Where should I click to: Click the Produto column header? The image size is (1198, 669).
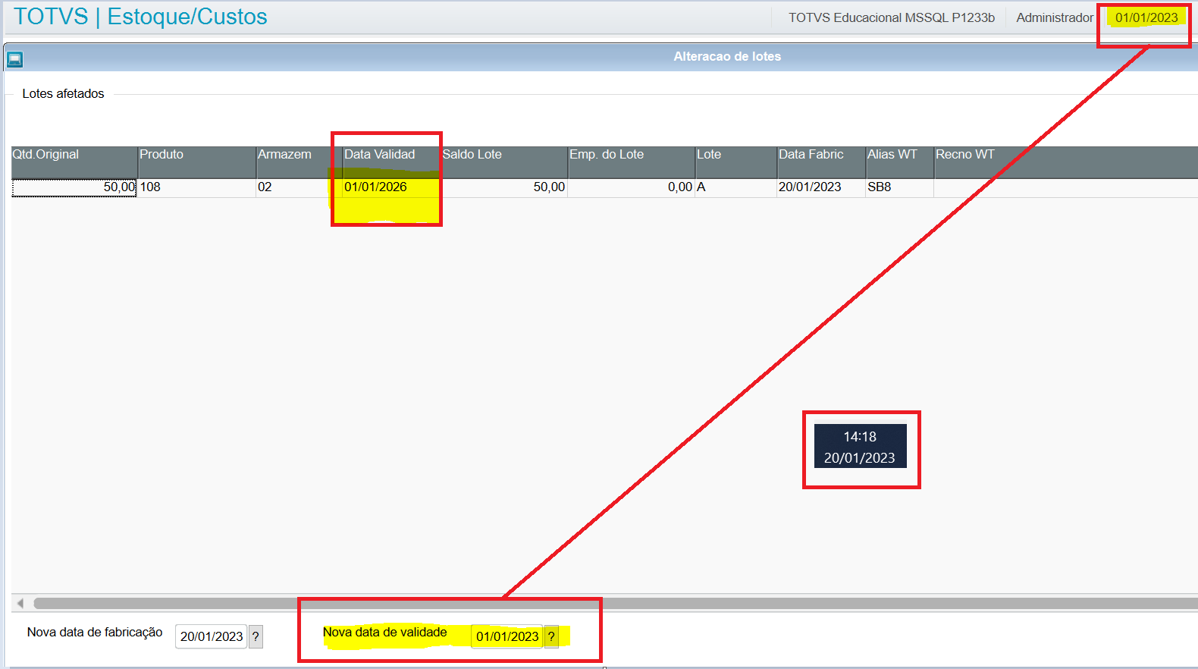pos(197,162)
